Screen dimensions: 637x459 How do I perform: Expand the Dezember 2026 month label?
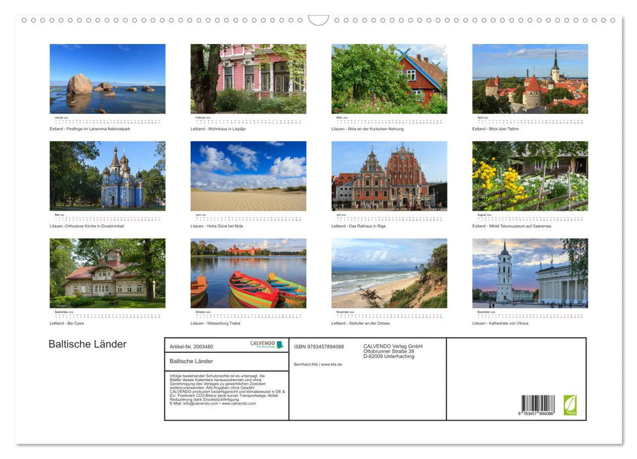point(485,310)
